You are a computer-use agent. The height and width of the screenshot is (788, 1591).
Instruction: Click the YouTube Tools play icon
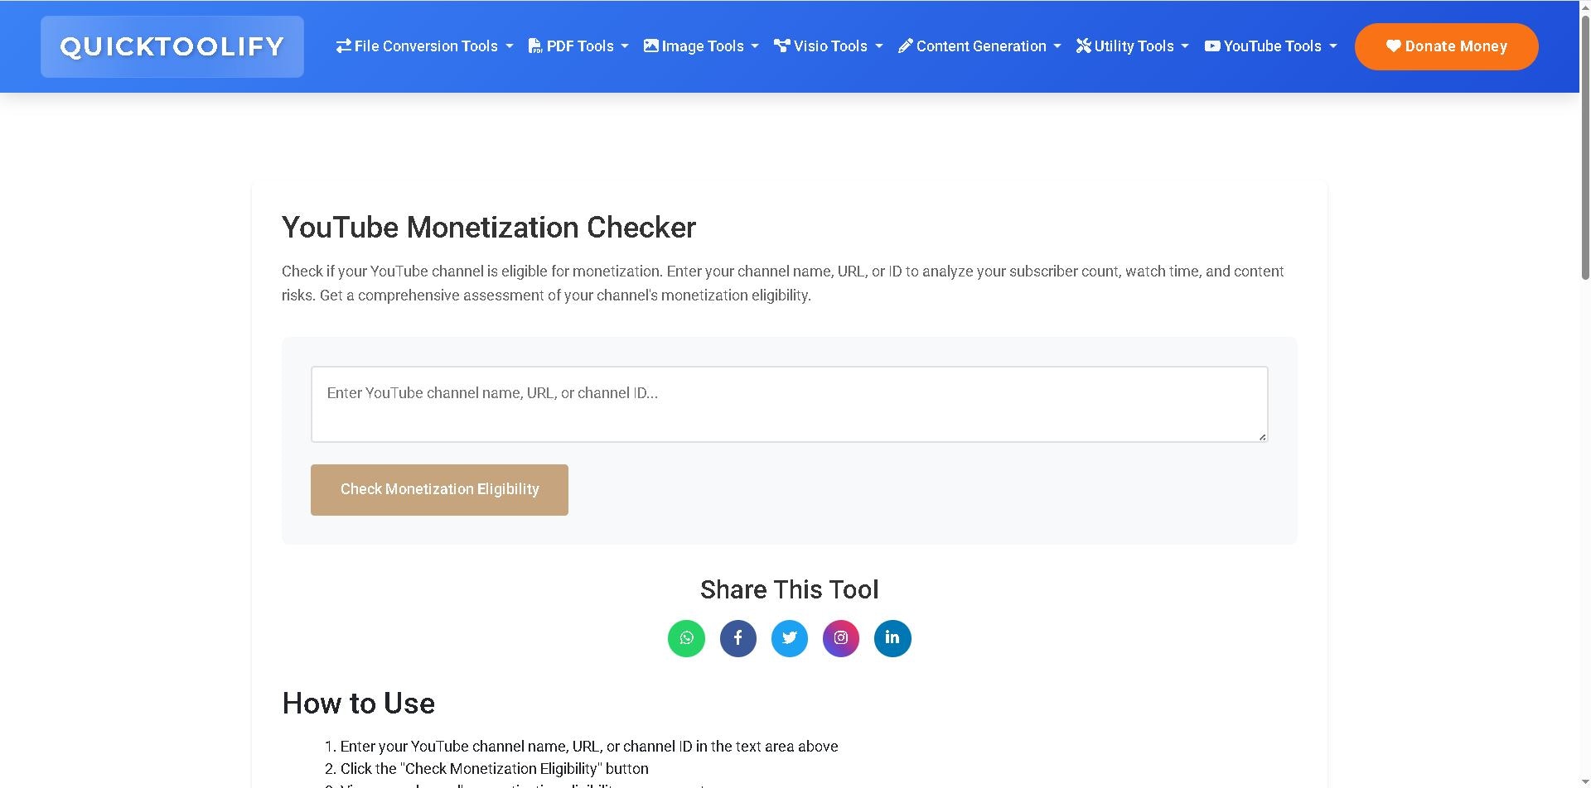pyautogui.click(x=1212, y=46)
